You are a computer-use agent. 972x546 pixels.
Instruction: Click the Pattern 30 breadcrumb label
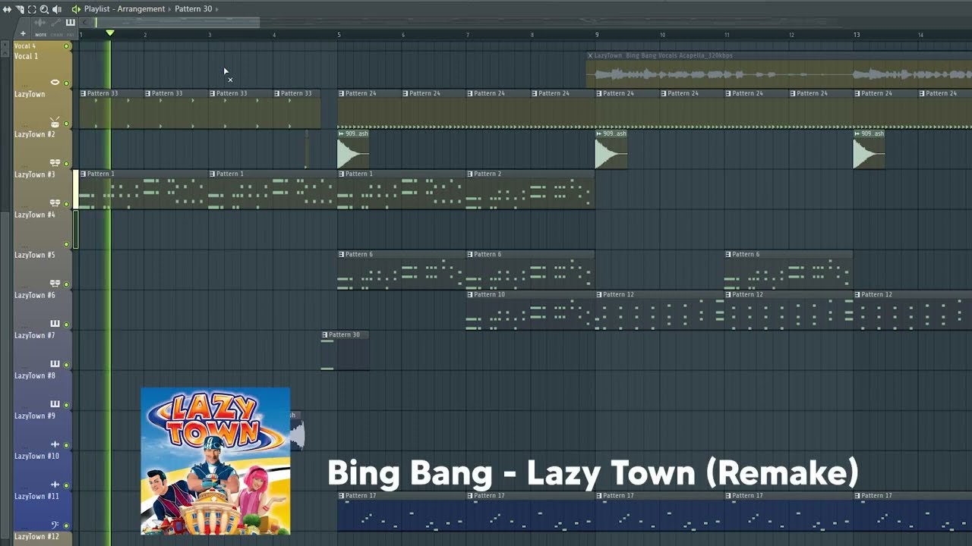point(194,9)
